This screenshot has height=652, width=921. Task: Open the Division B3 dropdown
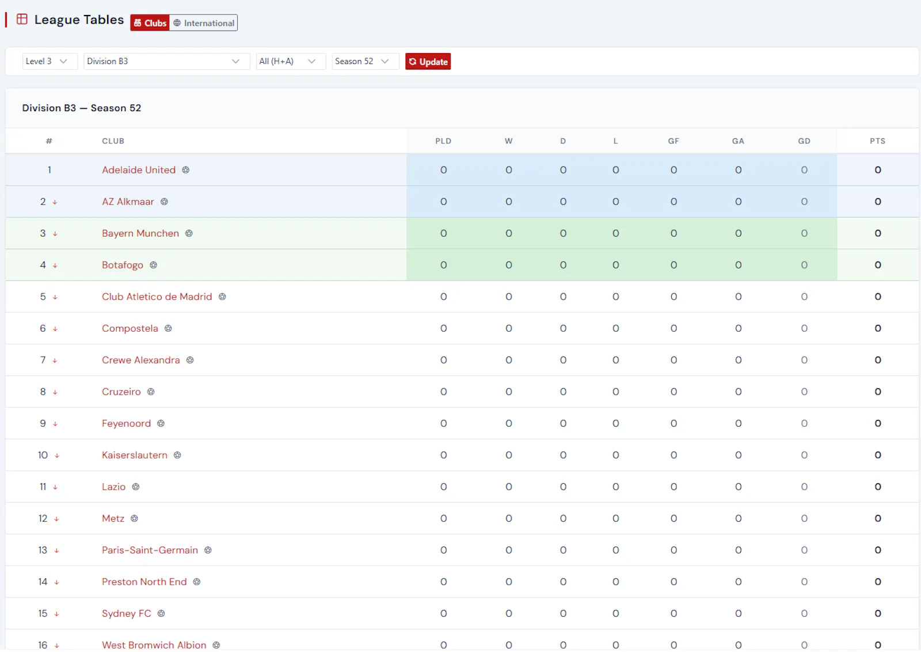tap(166, 61)
